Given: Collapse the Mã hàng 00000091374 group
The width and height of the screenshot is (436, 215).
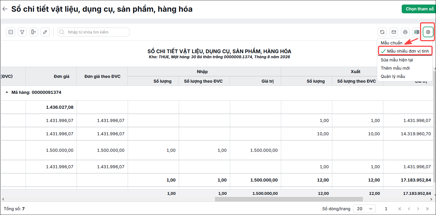Looking at the screenshot, I should pyautogui.click(x=7, y=92).
